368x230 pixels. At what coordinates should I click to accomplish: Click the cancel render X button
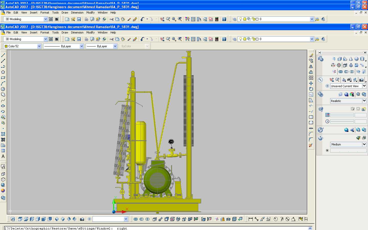coord(327,151)
